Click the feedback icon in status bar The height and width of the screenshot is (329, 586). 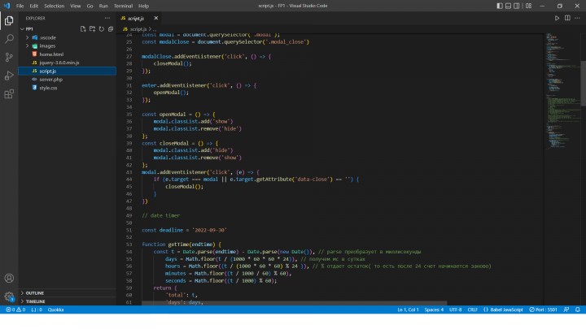coord(566,310)
